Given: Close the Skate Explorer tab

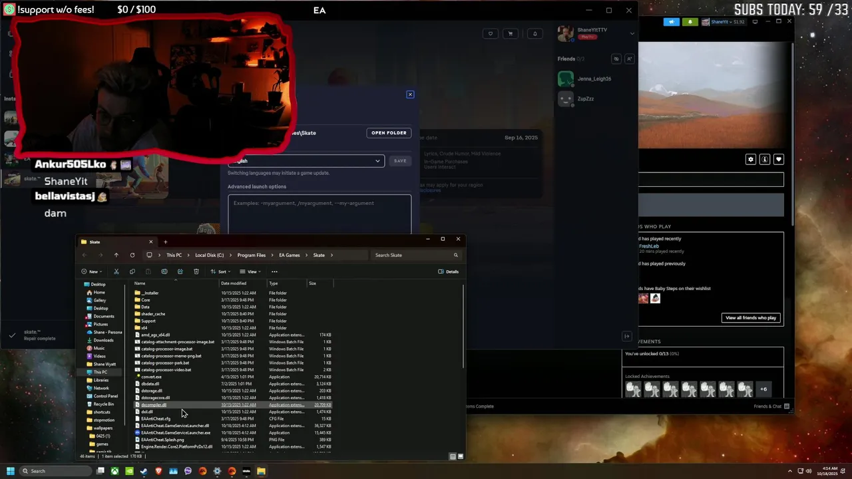Looking at the screenshot, I should (x=150, y=241).
